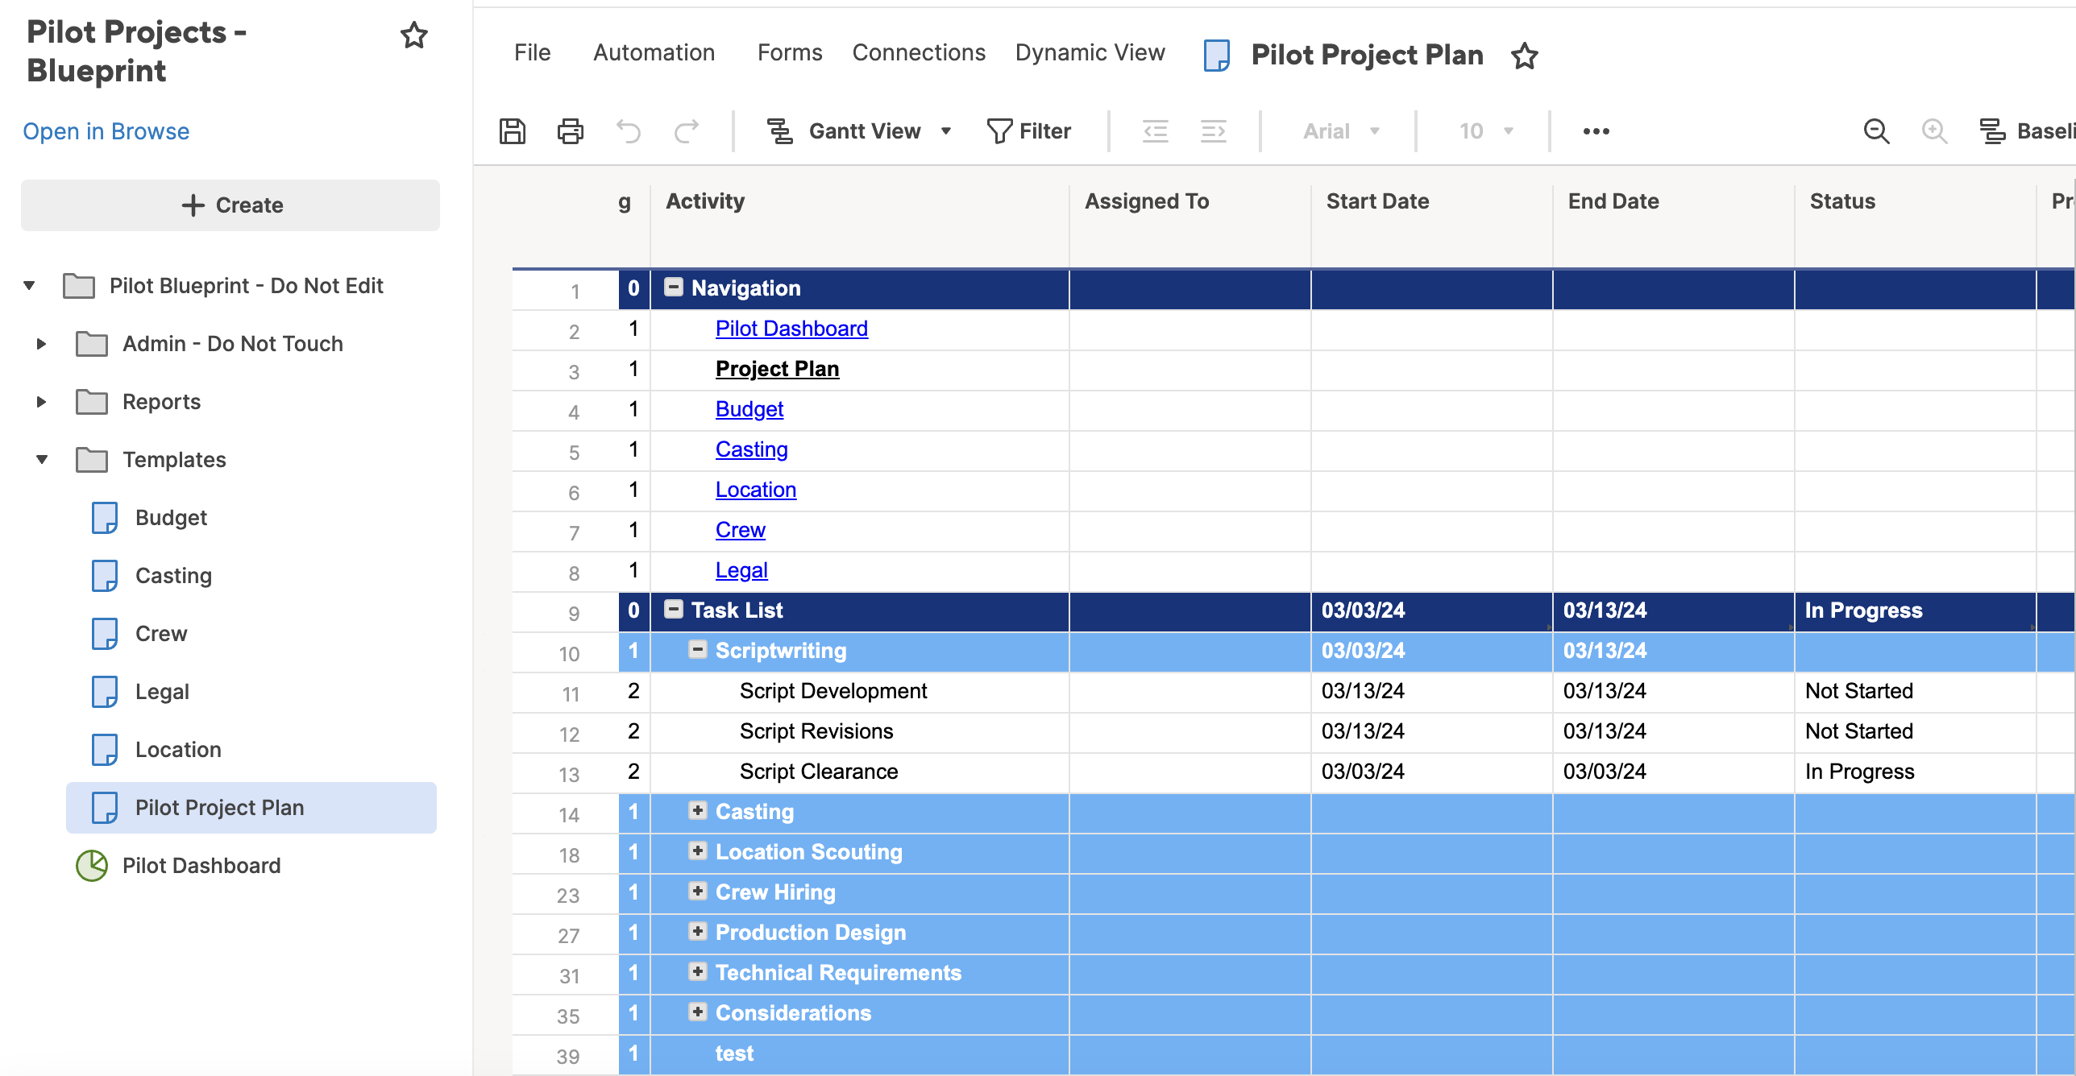Select Pilot Dashboard in the sidebar tree

pos(201,865)
